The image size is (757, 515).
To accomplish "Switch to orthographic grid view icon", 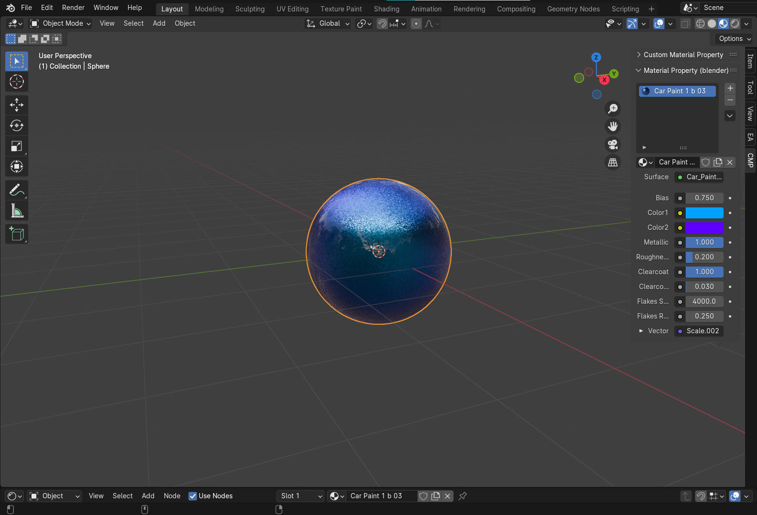I will pyautogui.click(x=613, y=163).
